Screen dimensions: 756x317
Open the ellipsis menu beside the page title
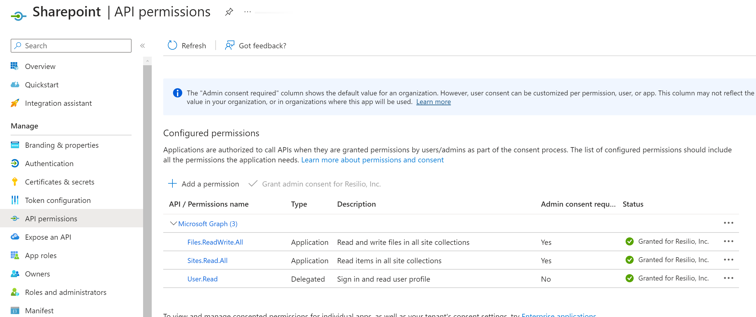(247, 12)
